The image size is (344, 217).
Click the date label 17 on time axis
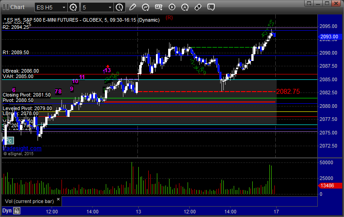276,212
